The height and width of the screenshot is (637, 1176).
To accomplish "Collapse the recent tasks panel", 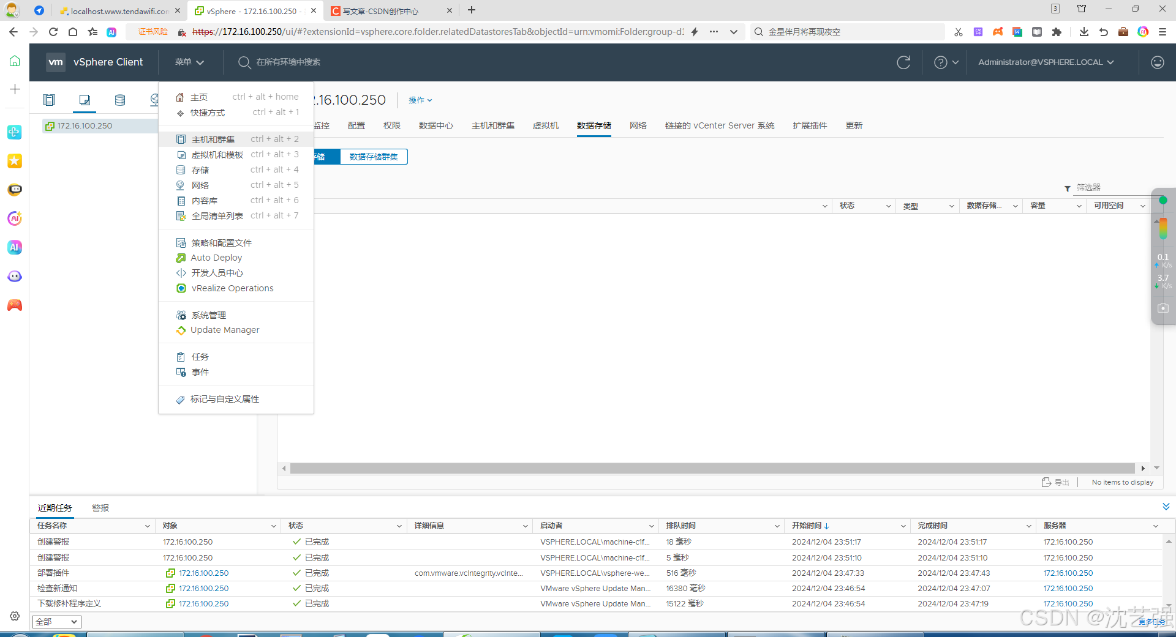I will click(1166, 507).
